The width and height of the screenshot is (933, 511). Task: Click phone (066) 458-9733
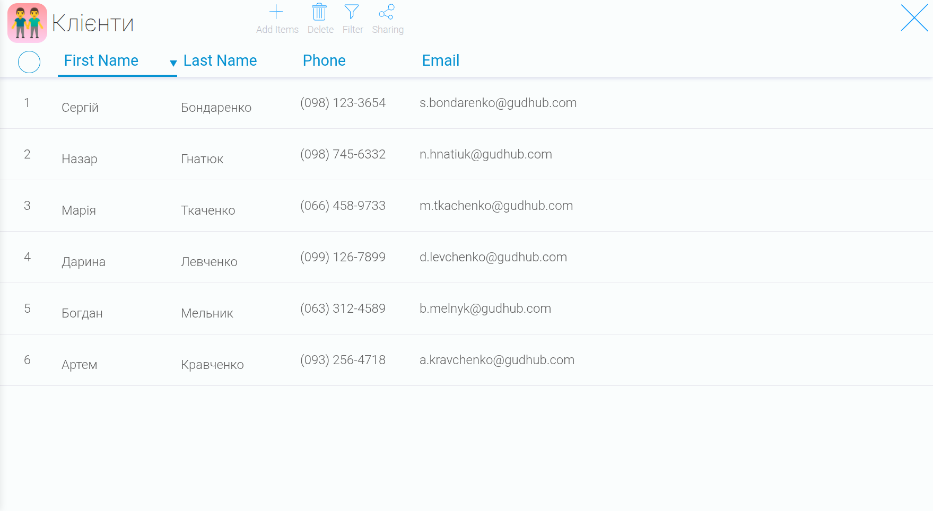click(343, 206)
